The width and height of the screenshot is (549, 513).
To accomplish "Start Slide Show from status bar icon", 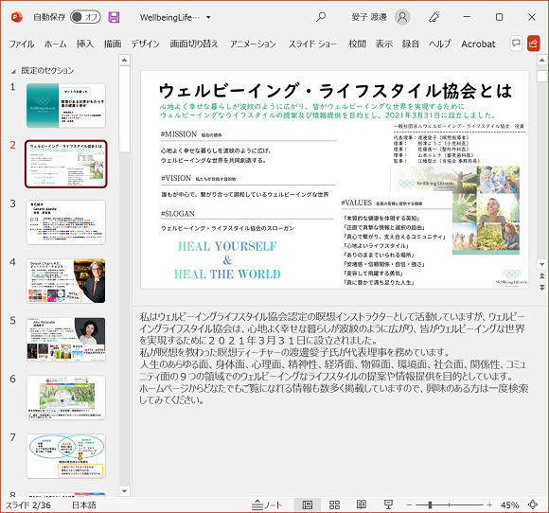I will point(388,504).
